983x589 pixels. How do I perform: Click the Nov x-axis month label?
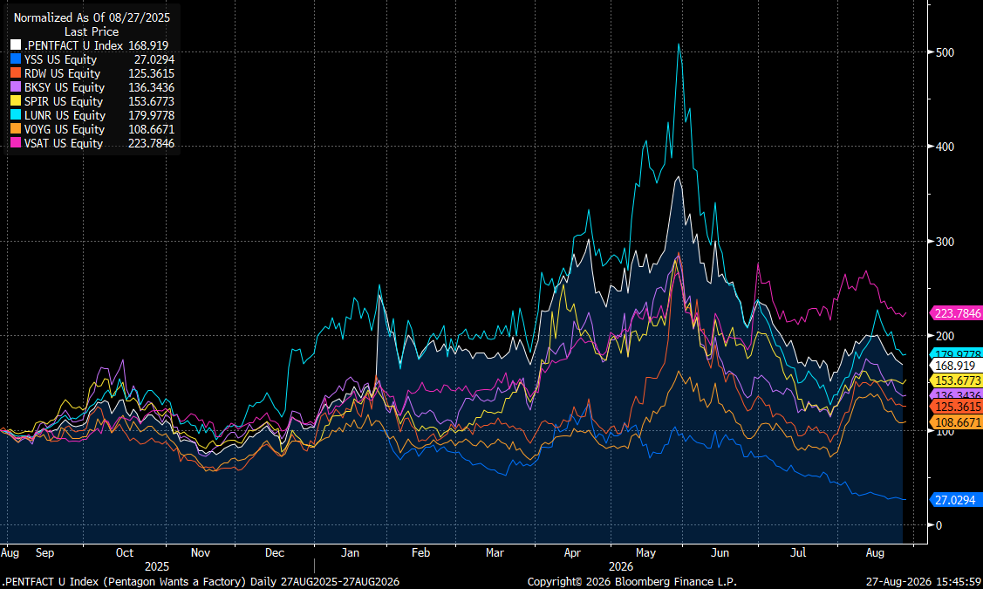pyautogui.click(x=201, y=552)
